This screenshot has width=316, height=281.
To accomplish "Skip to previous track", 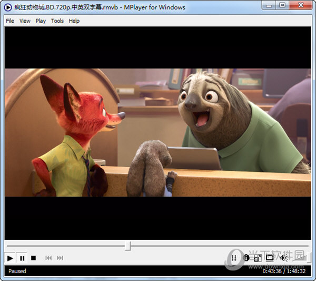I will pyautogui.click(x=48, y=258).
